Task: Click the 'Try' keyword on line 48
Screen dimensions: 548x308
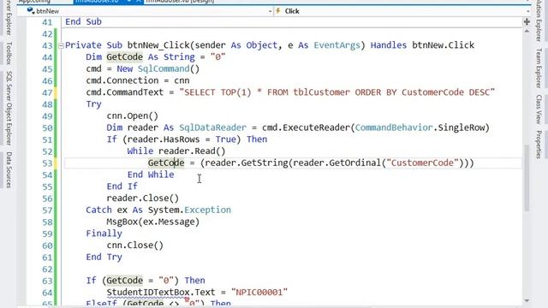Action: pos(93,104)
